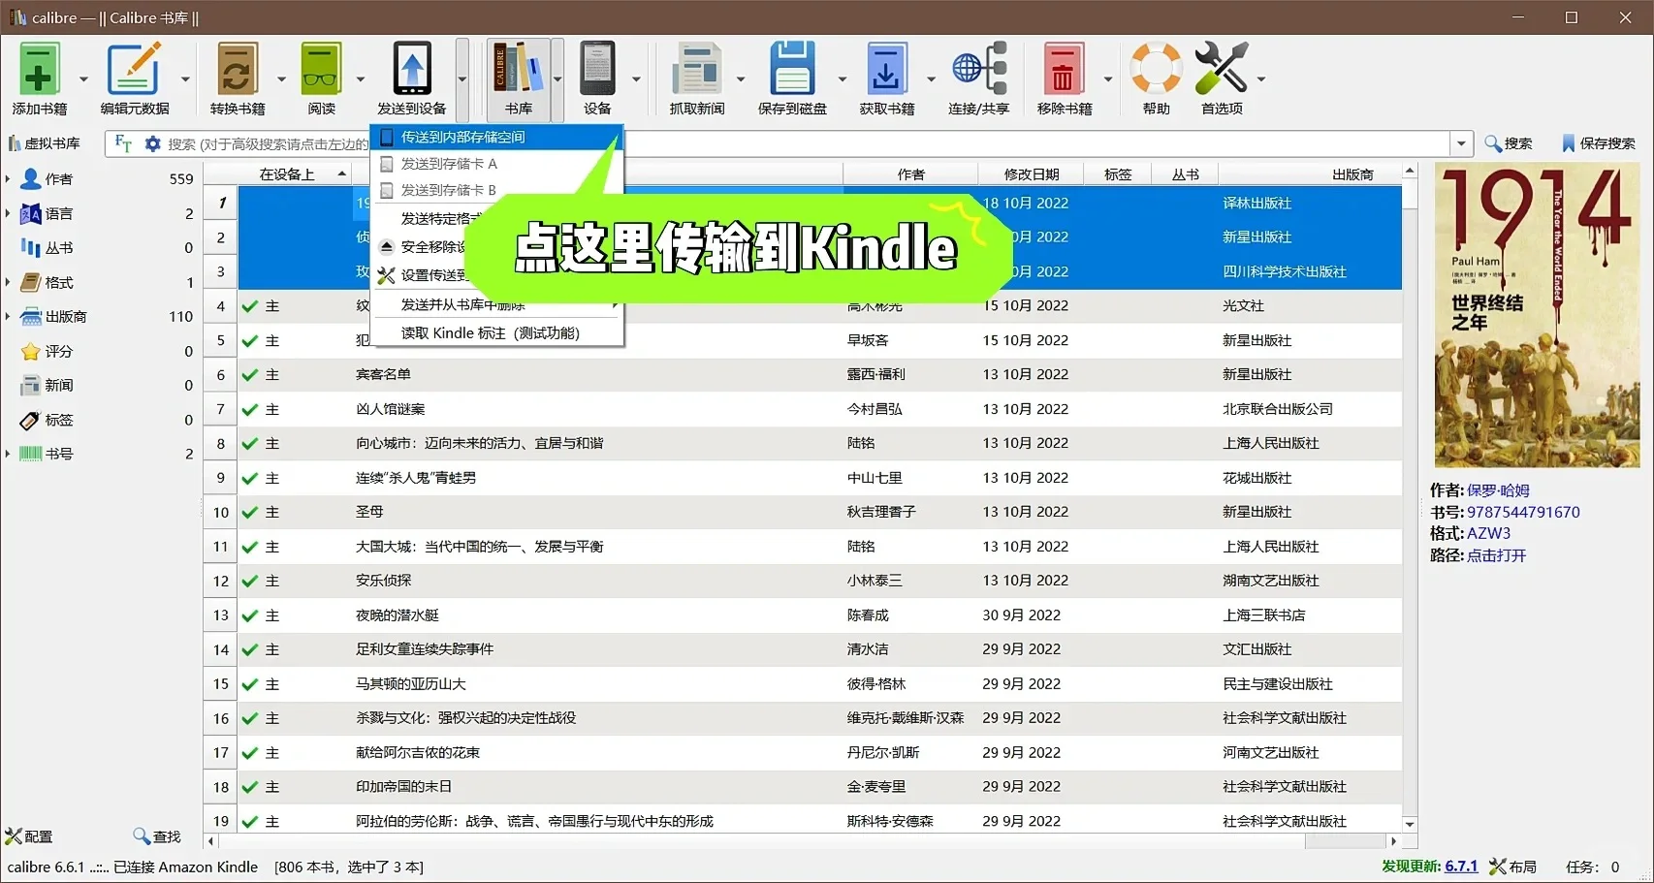Click the path 'click to open' link
1654x883 pixels.
[1496, 555]
